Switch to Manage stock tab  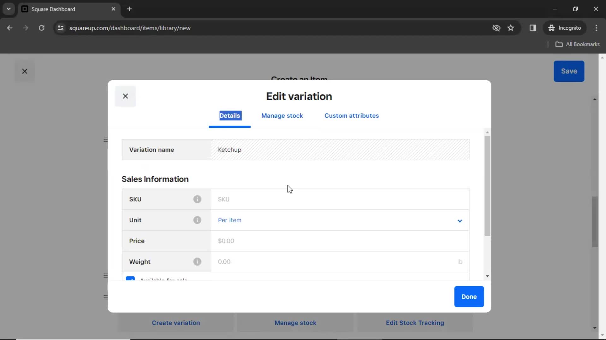point(282,116)
